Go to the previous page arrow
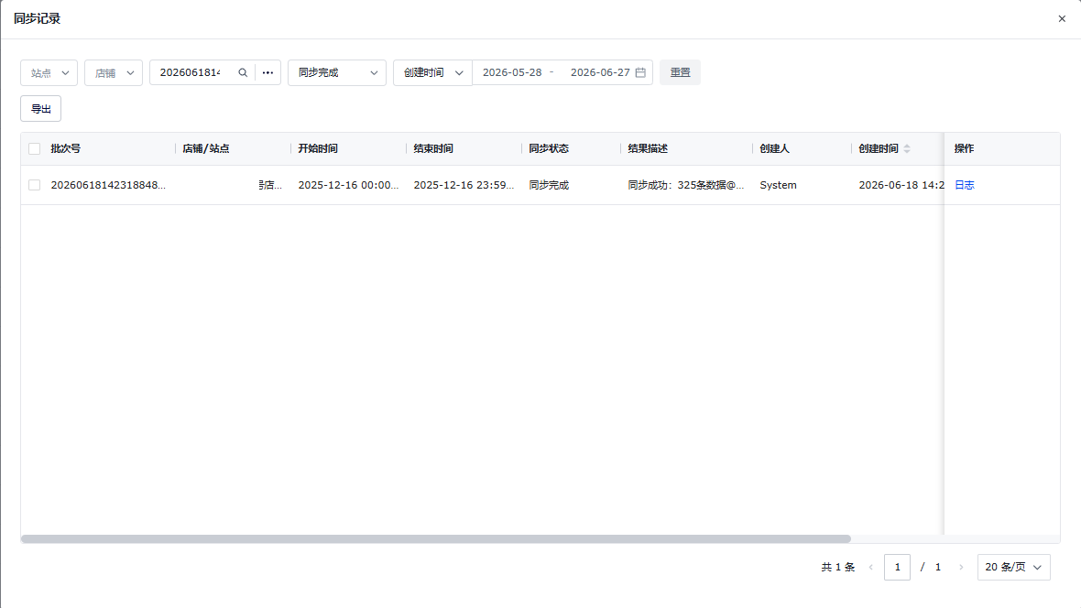 coord(870,568)
